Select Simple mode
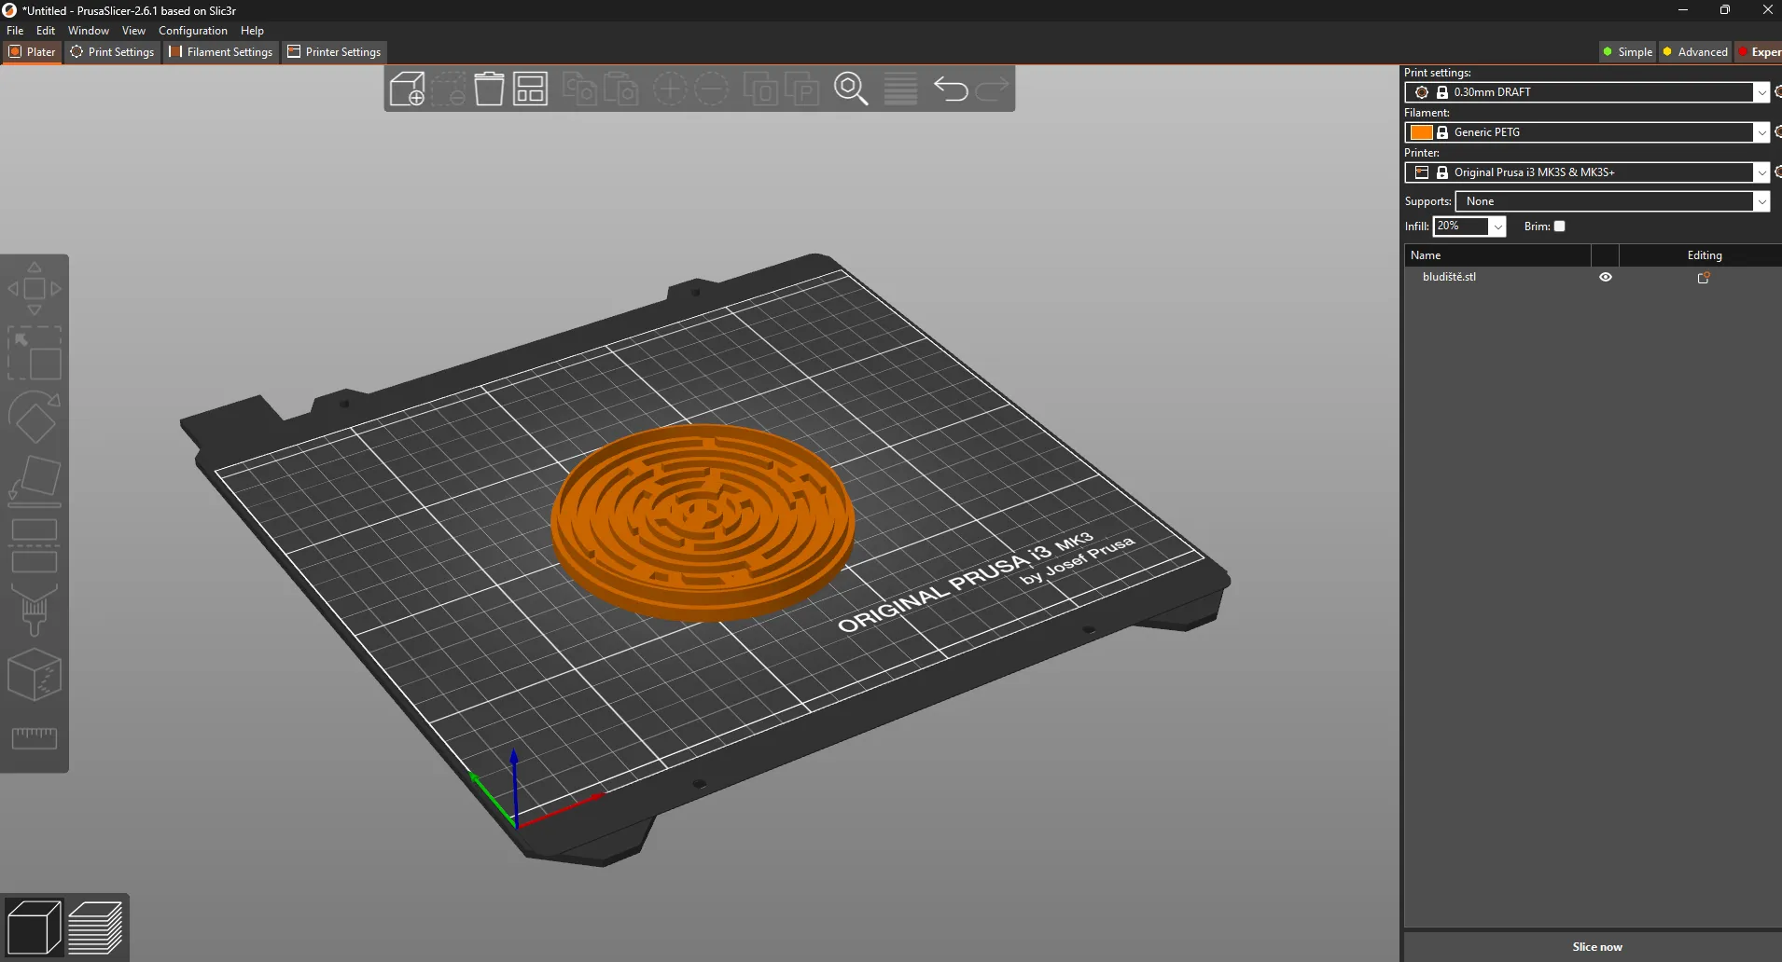Screen dimensions: 1782x962 (1627, 52)
